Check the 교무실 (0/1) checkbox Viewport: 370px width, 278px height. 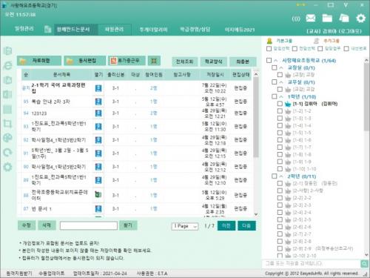click(275, 82)
